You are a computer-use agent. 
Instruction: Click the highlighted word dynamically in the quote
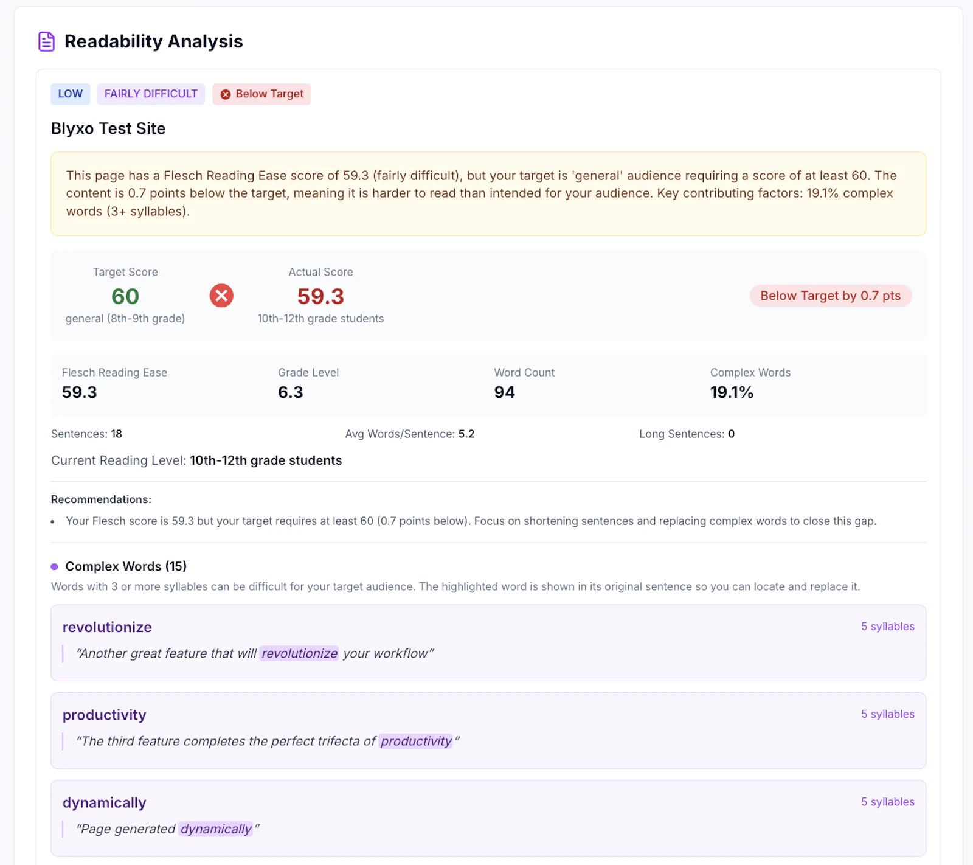click(x=216, y=829)
